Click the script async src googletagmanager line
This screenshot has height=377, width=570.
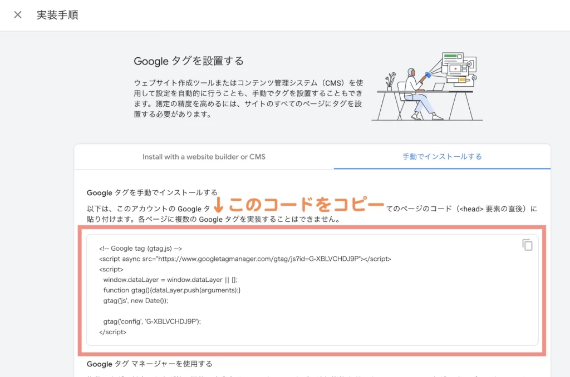pos(245,259)
